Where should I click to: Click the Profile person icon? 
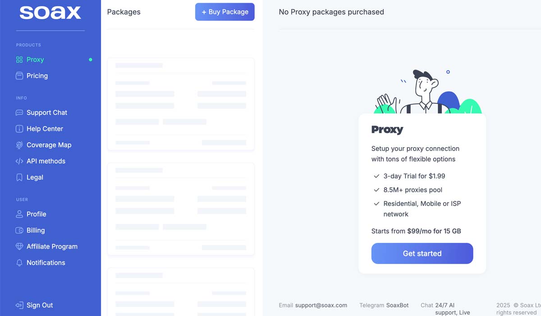pos(19,214)
